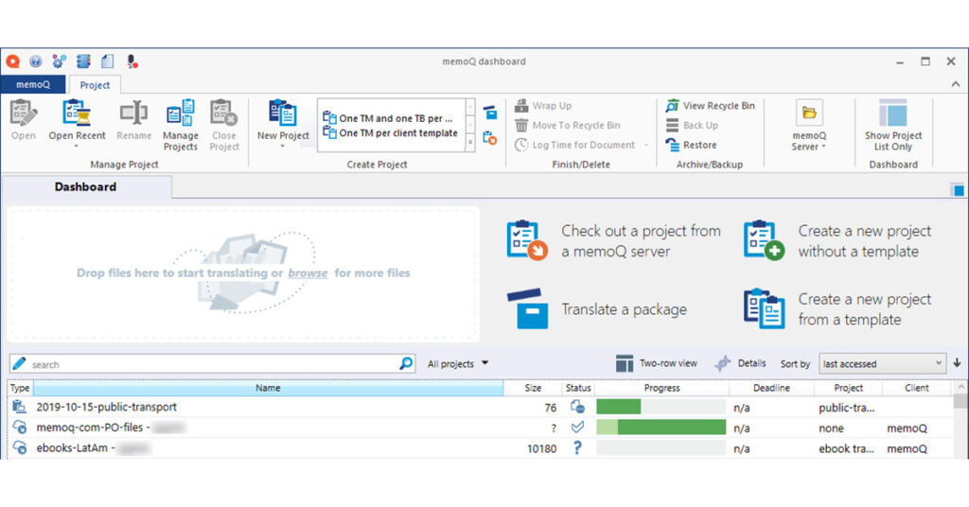Create a new project without a template
The image size is (969, 507).
tap(764, 241)
